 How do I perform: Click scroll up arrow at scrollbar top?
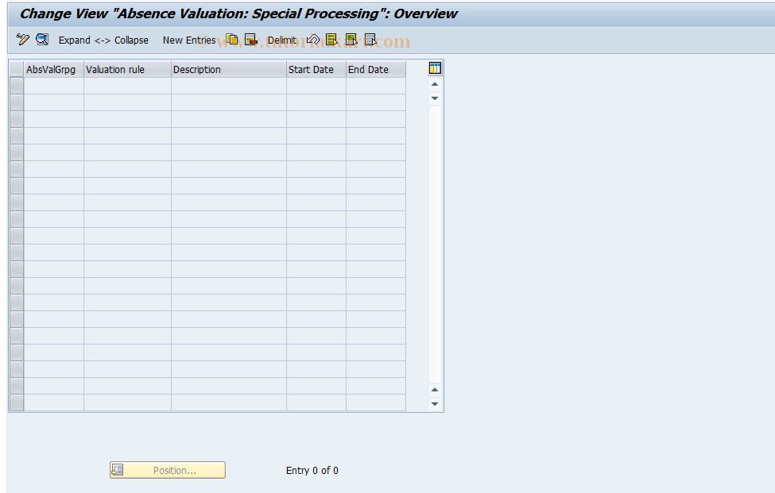(435, 84)
